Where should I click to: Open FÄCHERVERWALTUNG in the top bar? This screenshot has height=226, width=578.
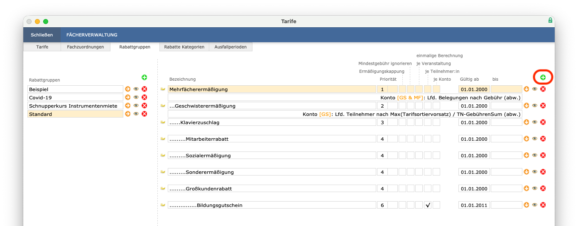(92, 35)
